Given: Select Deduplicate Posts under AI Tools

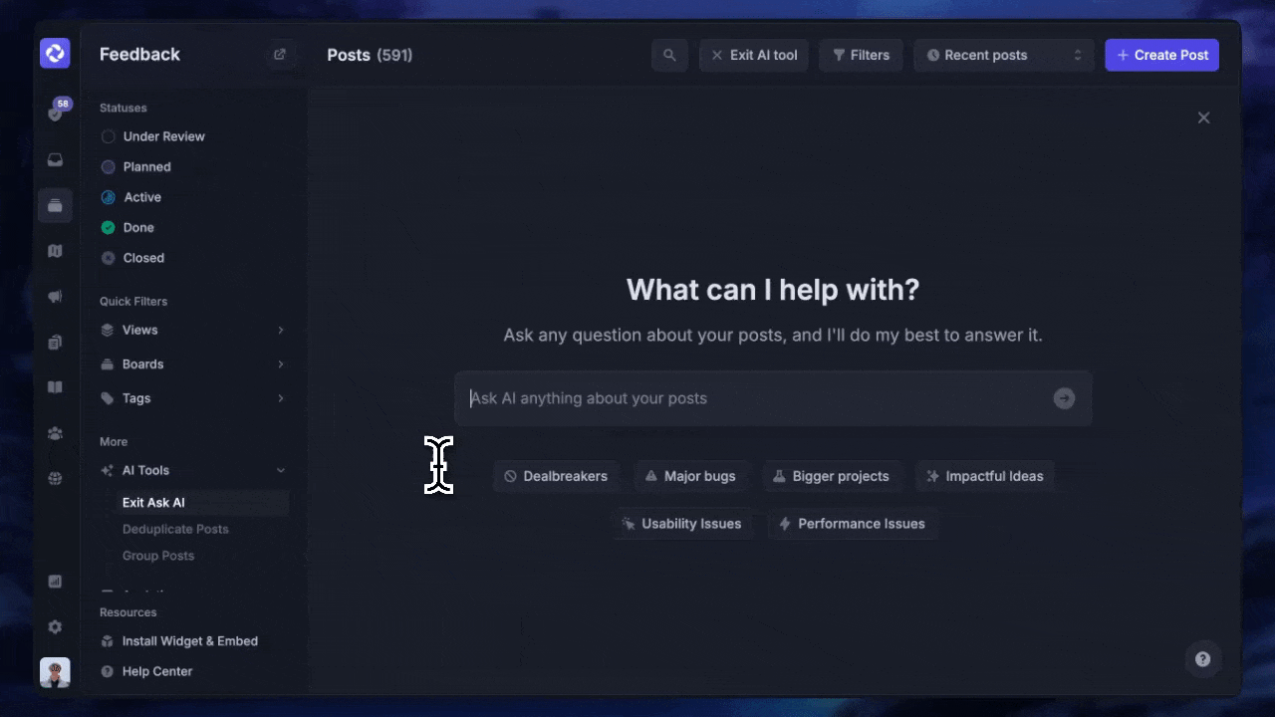Looking at the screenshot, I should (x=175, y=529).
